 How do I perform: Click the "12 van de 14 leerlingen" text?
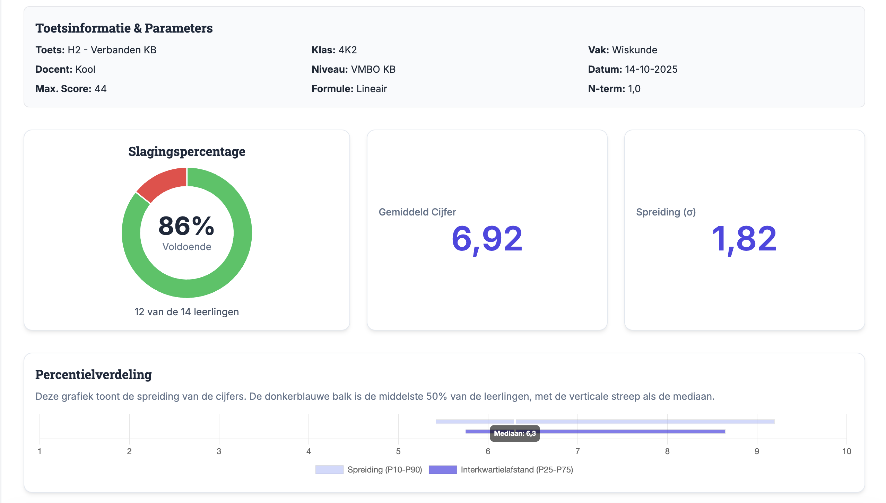click(186, 312)
